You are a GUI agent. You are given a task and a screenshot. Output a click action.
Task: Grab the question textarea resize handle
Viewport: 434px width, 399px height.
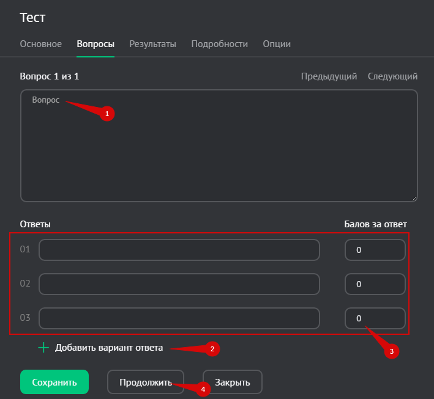(414, 198)
